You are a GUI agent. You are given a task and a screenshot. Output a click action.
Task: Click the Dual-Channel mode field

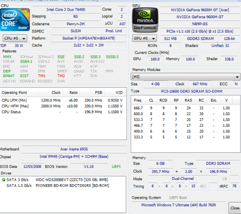pyautogui.click(x=183, y=179)
